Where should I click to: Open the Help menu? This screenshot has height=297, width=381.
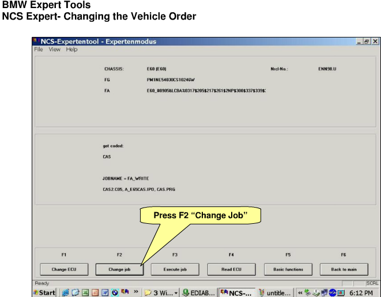tap(71, 50)
